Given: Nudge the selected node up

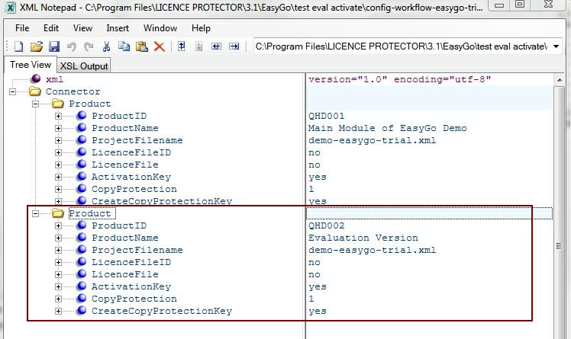Looking at the screenshot, I should pos(182,46).
